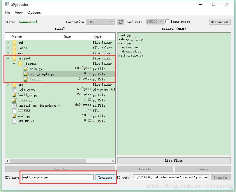Collapse the jiaquan folder
Viewport: 236px width, 192px height.
[14, 63]
